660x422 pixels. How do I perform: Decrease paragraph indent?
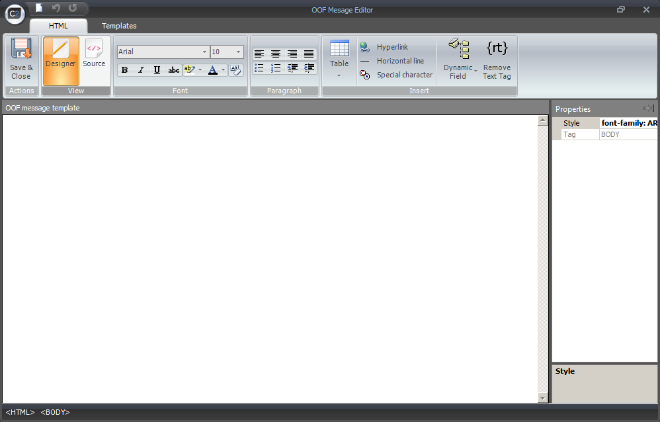292,68
